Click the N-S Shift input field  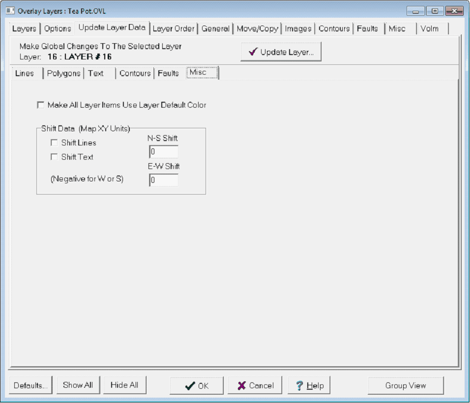(x=164, y=152)
